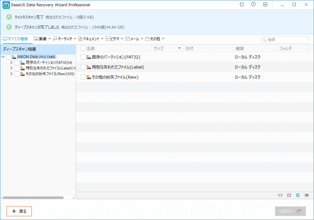This screenshot has width=314, height=220.
Task: Open the title bar dropdown menu icon
Action: (265, 4)
